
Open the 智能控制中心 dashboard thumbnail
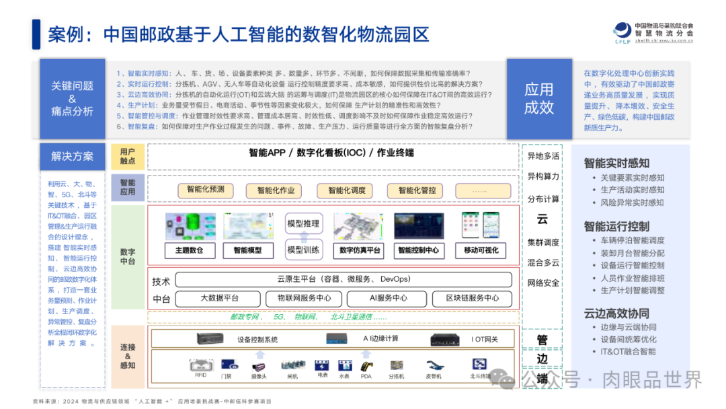419,226
